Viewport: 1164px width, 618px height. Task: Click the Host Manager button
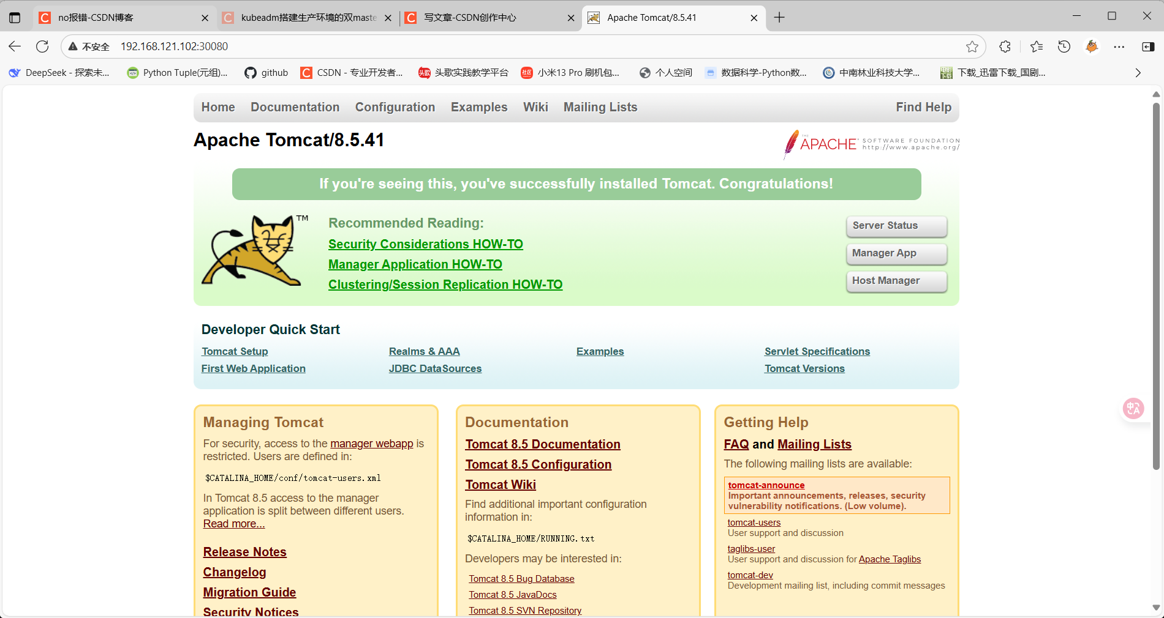click(897, 281)
